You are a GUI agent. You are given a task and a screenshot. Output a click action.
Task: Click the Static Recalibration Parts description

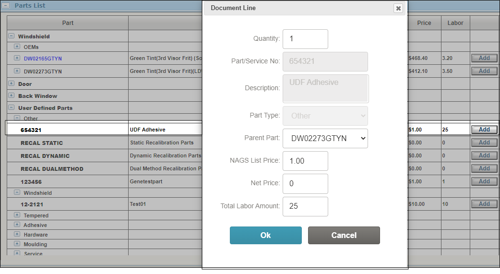162,143
